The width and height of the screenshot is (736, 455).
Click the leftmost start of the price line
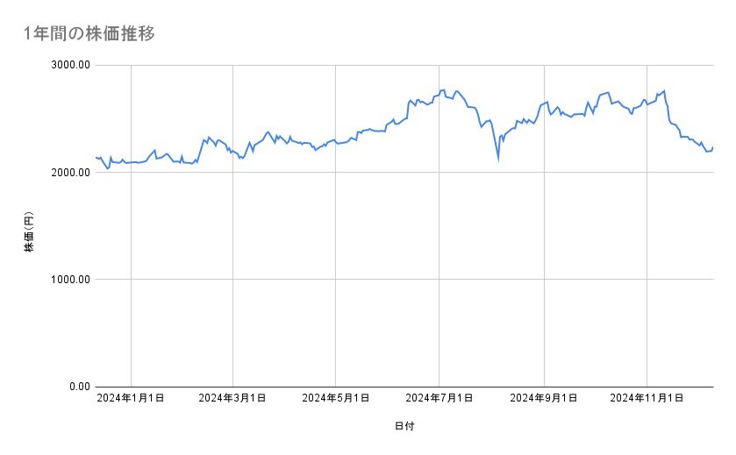pyautogui.click(x=96, y=157)
